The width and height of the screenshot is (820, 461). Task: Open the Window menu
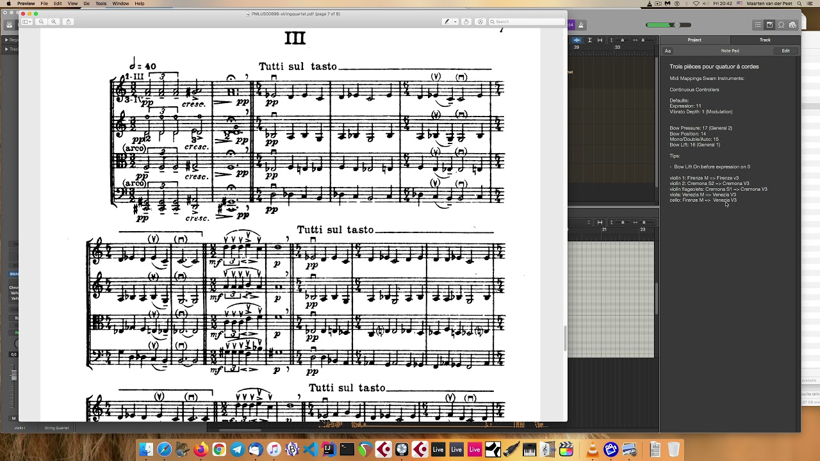120,4
